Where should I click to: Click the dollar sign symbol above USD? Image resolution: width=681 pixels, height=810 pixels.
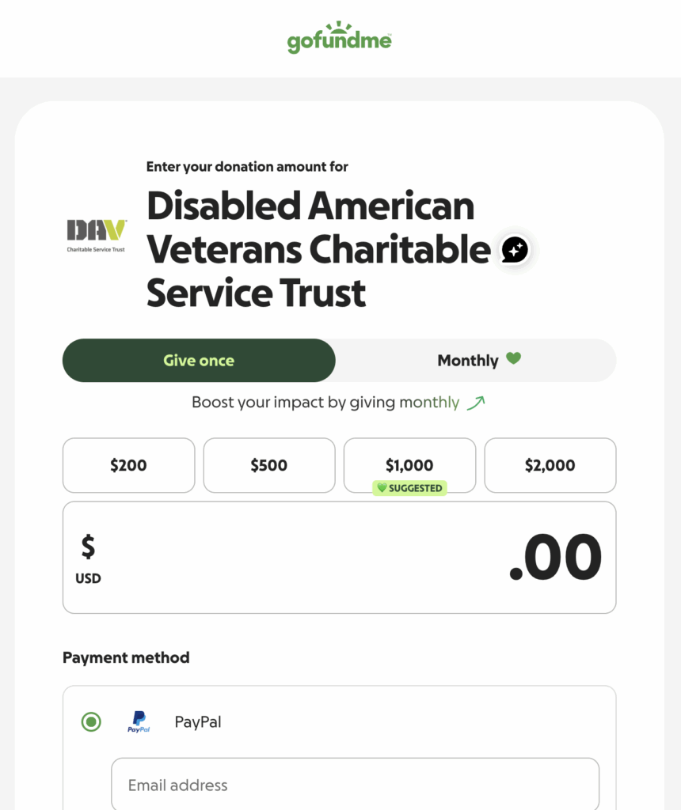[88, 546]
